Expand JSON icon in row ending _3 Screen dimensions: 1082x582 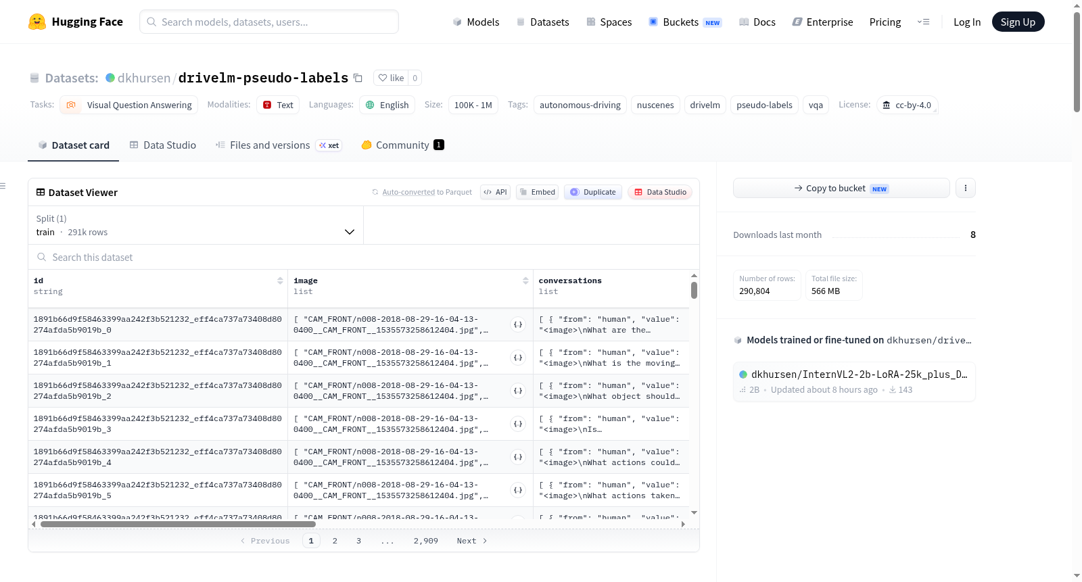pyautogui.click(x=518, y=424)
